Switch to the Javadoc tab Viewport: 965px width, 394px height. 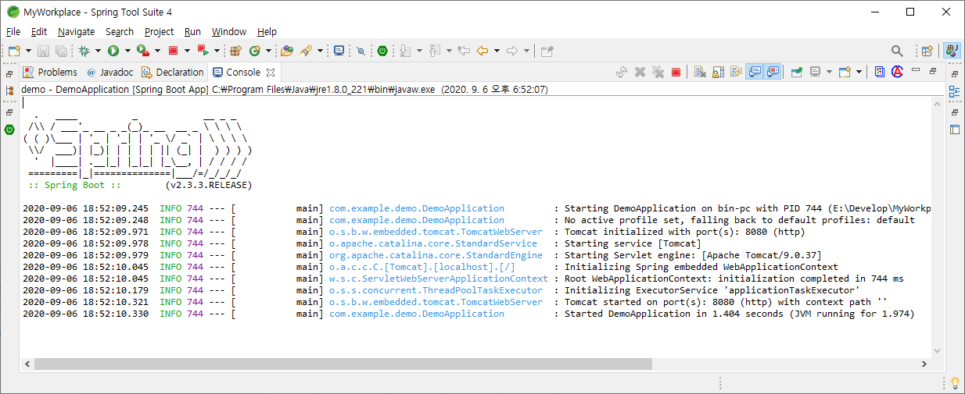pyautogui.click(x=109, y=72)
